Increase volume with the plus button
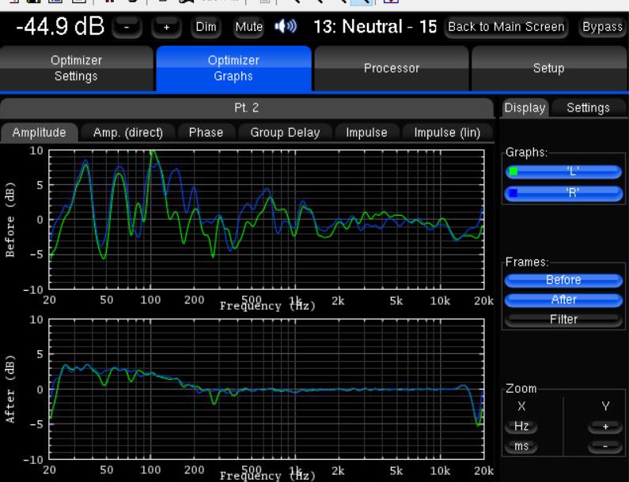The image size is (629, 482). [x=166, y=27]
